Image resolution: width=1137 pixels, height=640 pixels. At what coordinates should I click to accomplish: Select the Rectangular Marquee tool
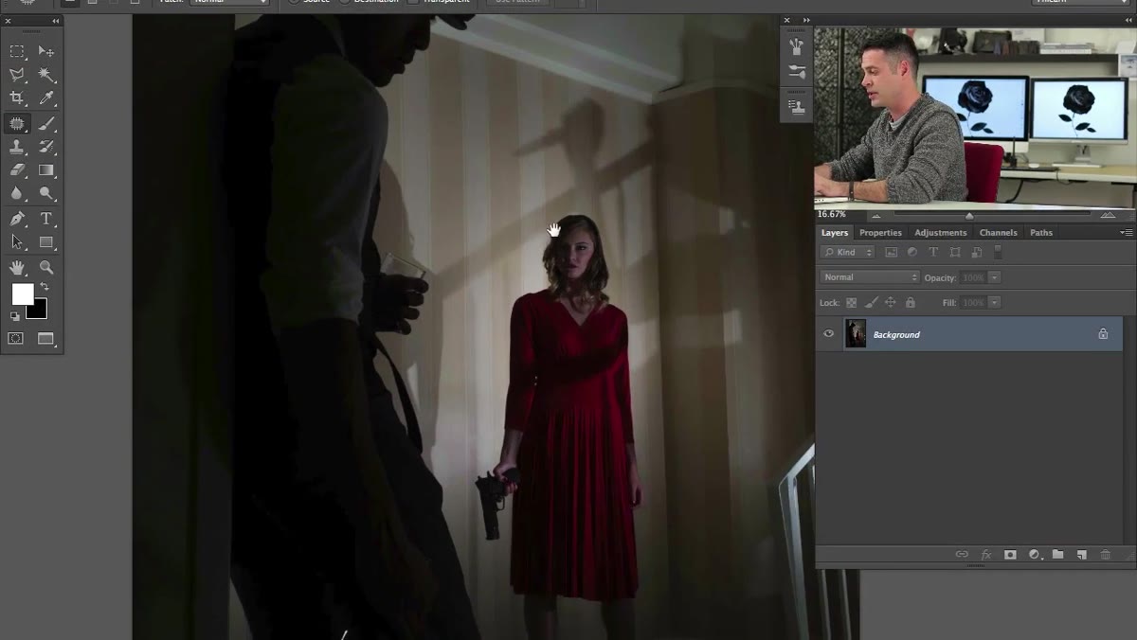[17, 51]
